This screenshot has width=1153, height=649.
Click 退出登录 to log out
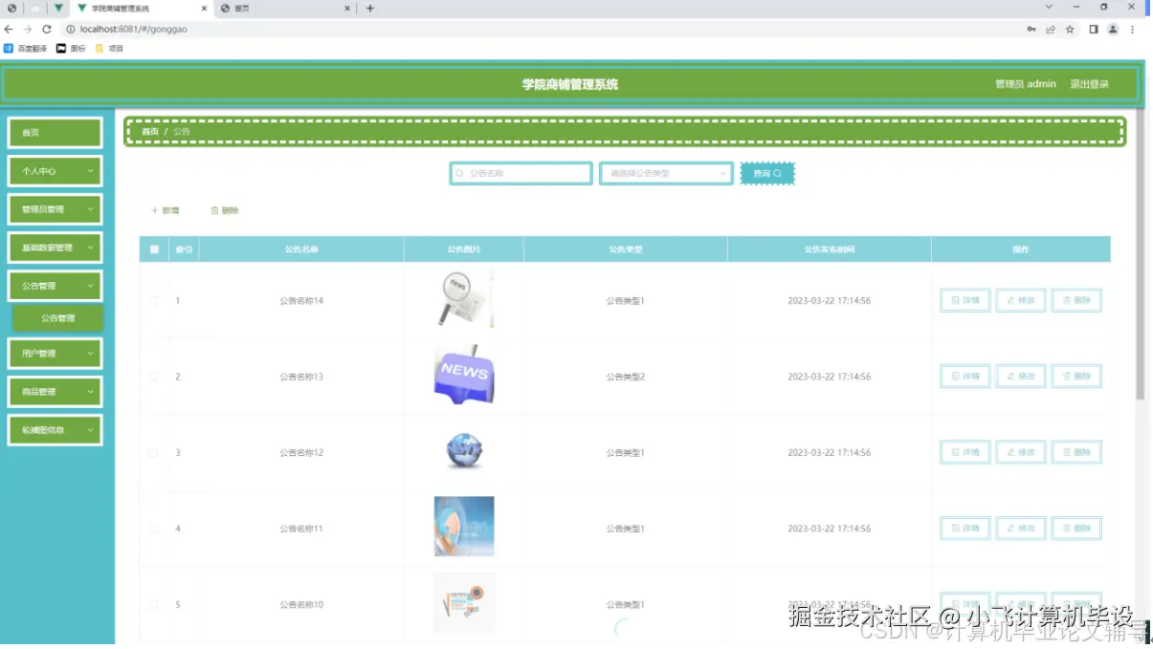[1089, 84]
